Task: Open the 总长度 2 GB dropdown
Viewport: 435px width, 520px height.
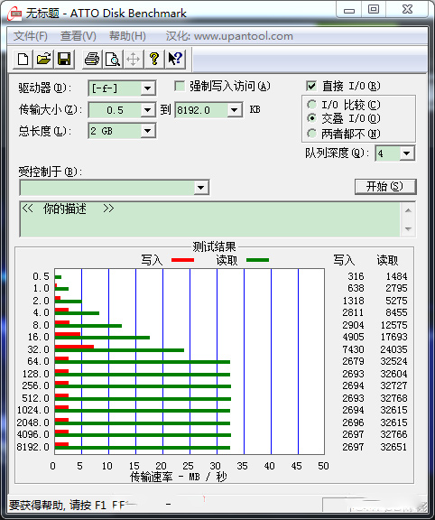Action: (147, 131)
